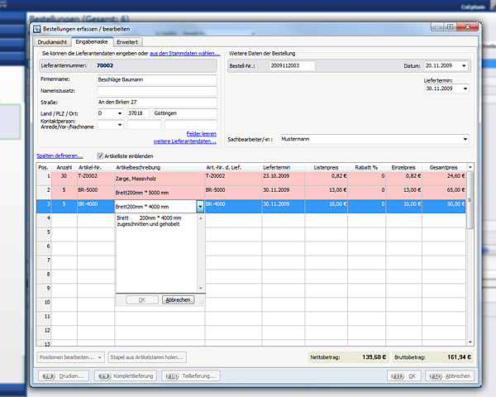Click the F9 Komplettlieferung button
496x397 pixels.
click(126, 376)
